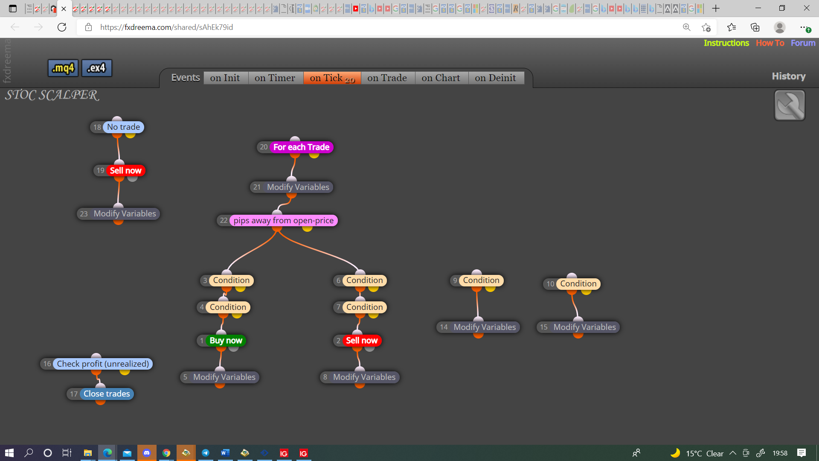
Task: Open the tab actions menu icon
Action: point(13,8)
